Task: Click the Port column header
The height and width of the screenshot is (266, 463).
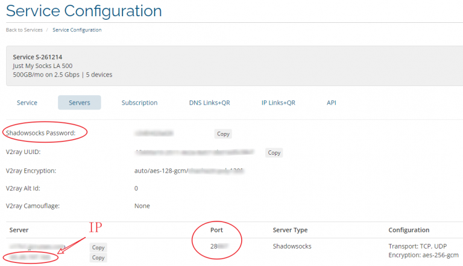Action: tap(216, 230)
